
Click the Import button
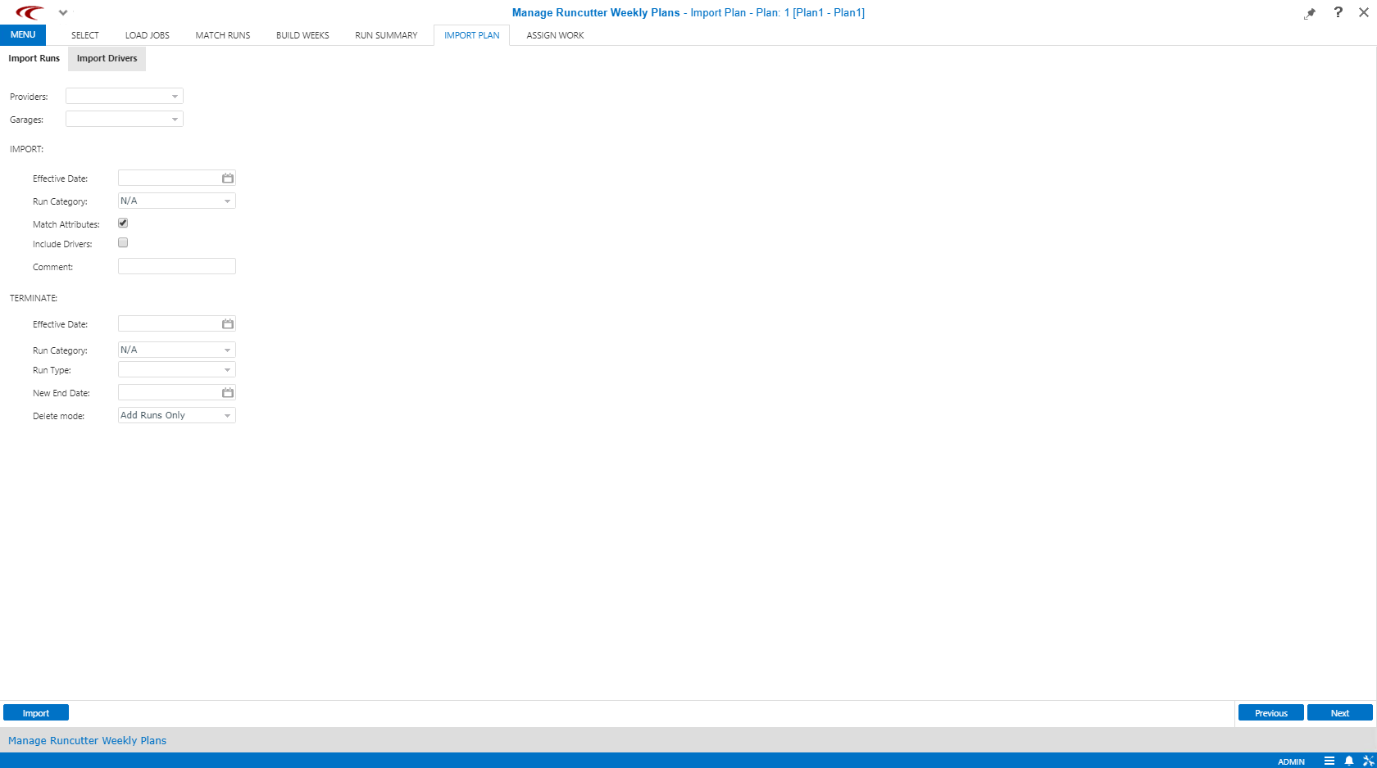pyautogui.click(x=36, y=712)
